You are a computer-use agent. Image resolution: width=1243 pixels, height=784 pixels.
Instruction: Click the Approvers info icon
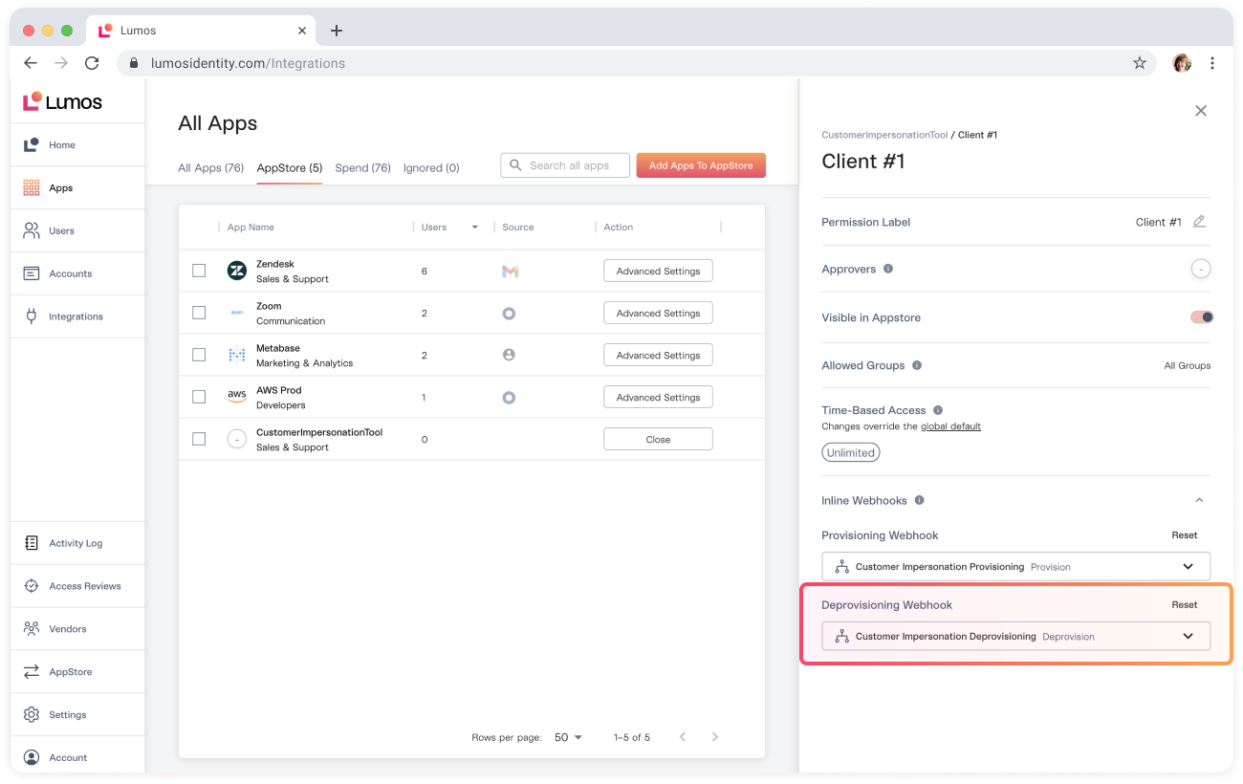tap(888, 269)
